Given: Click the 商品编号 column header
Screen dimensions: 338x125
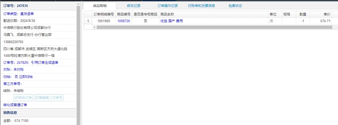Looking at the screenshot, I should tap(124, 14).
